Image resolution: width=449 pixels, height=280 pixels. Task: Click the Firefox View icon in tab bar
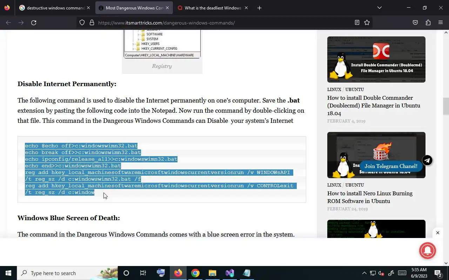7,8
